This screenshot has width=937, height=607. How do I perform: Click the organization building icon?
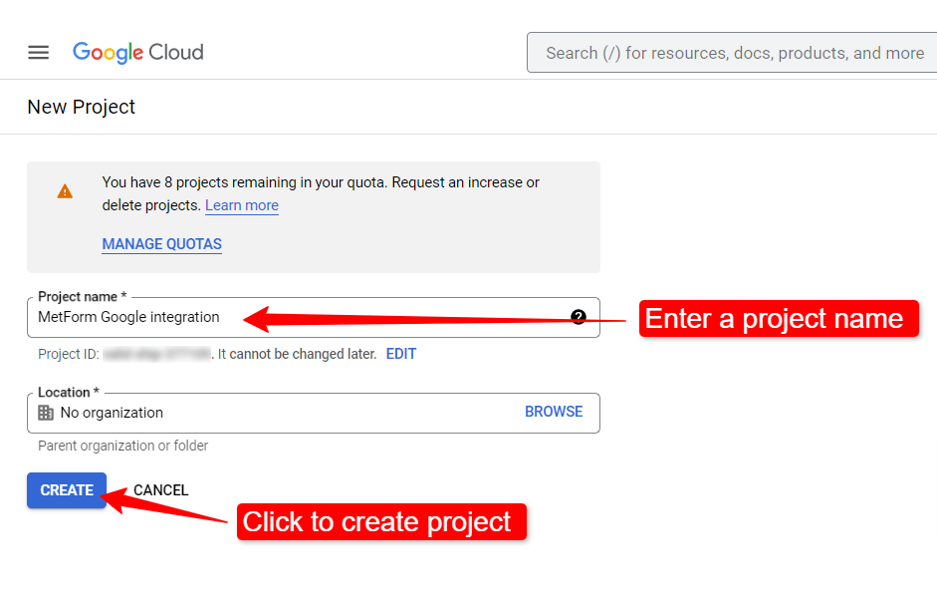[x=46, y=413]
